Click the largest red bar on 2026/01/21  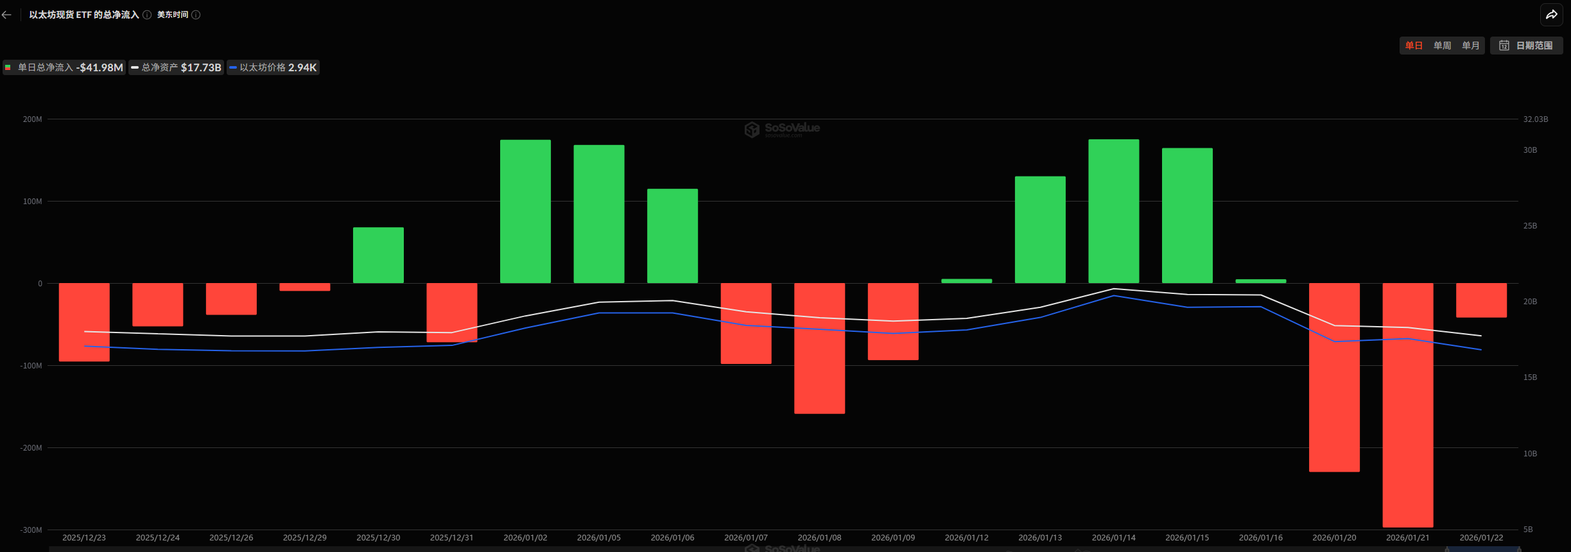(x=1407, y=404)
